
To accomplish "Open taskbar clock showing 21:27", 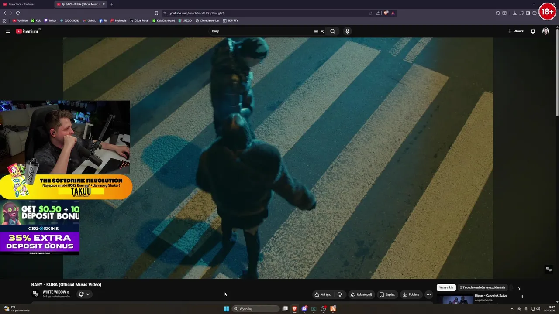I will pos(549,309).
